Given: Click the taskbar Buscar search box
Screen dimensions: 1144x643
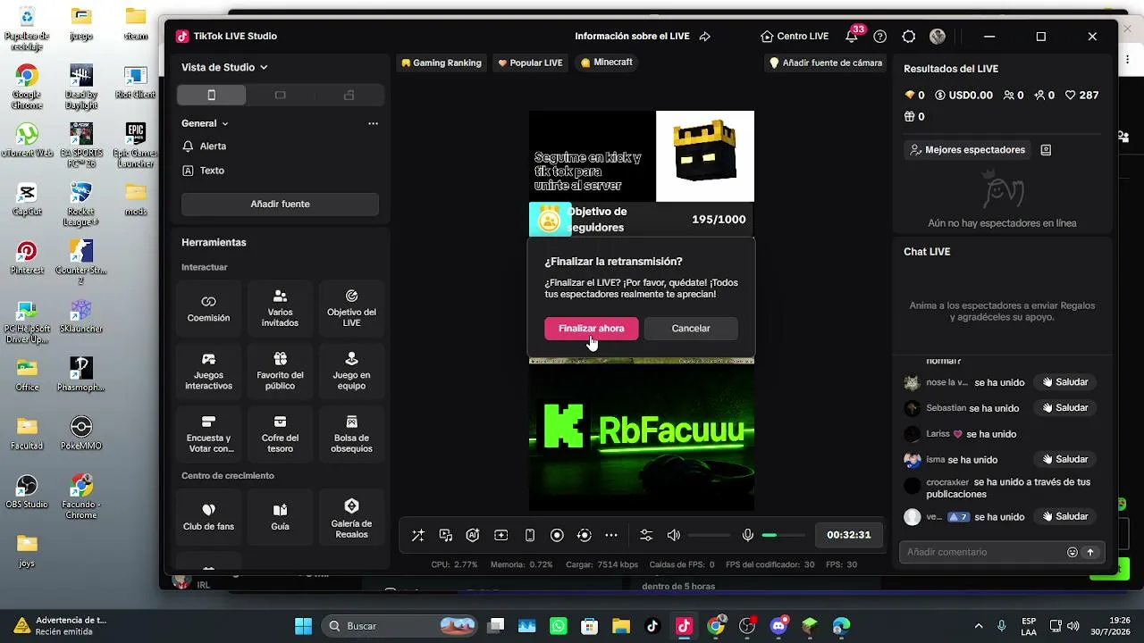Looking at the screenshot, I should pyautogui.click(x=400, y=625).
